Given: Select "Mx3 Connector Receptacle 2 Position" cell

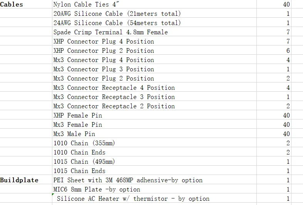Looking at the screenshot, I should [x=114, y=106].
